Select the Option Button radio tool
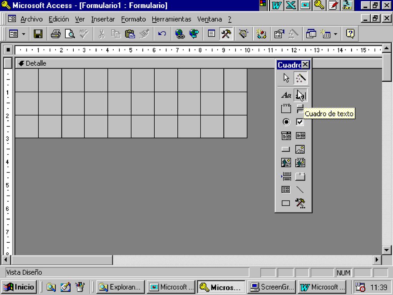The width and height of the screenshot is (393, 295). [x=286, y=122]
